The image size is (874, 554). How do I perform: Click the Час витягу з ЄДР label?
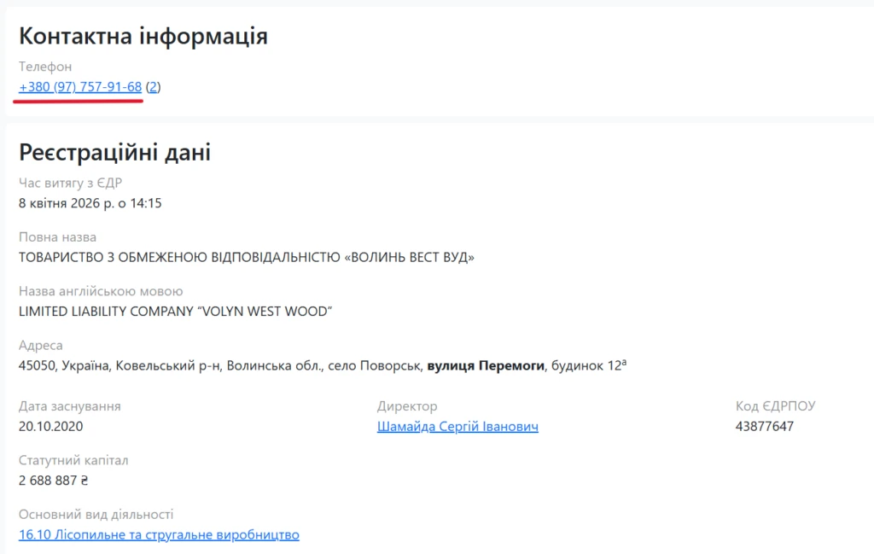pyautogui.click(x=70, y=183)
